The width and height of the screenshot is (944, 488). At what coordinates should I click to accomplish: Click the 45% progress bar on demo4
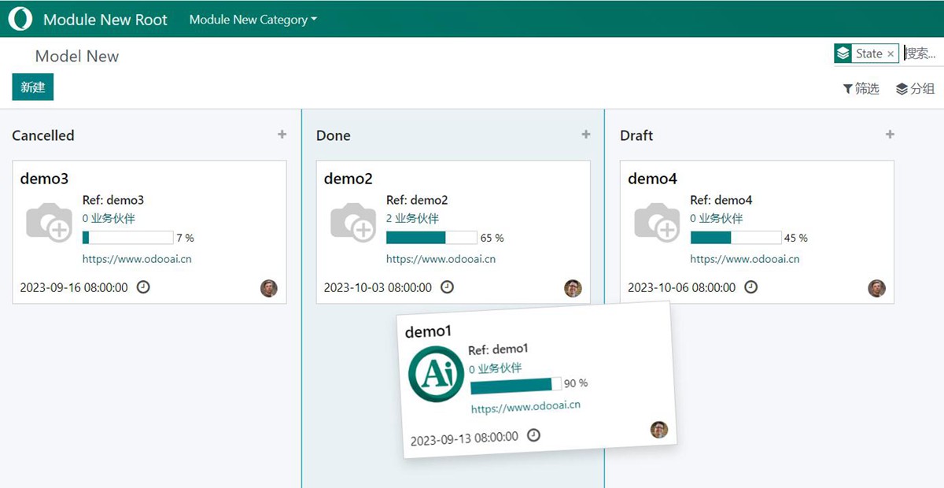click(736, 238)
